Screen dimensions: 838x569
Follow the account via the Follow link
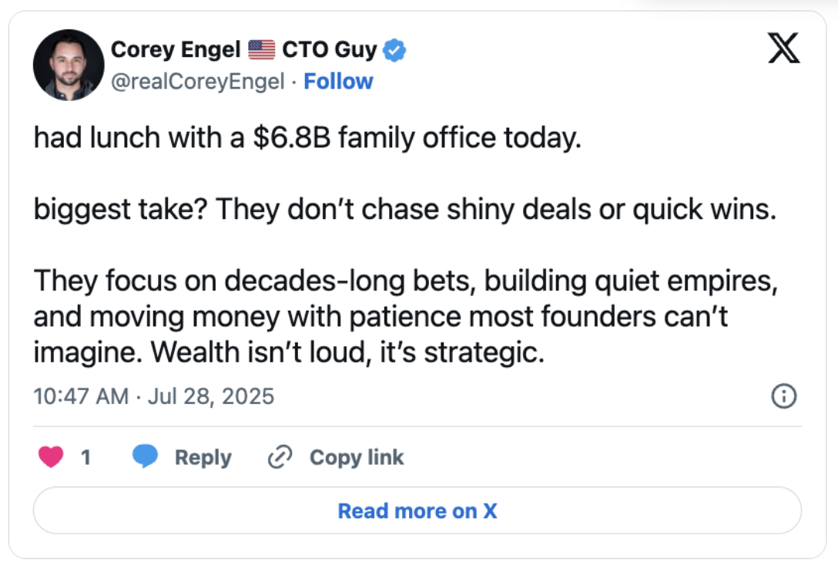pyautogui.click(x=338, y=82)
